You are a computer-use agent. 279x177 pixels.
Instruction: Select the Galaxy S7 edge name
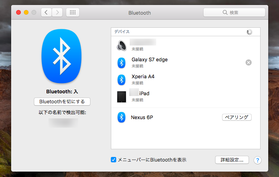pyautogui.click(x=150, y=60)
